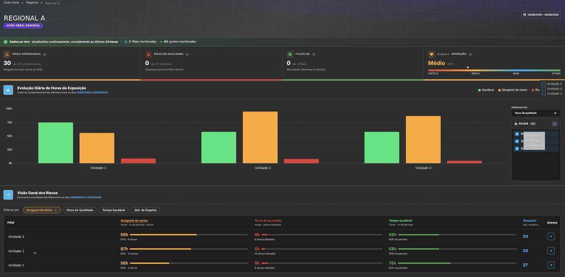
Task: Uncheck the first filial checkbox in the filter list
Action: 517,134
